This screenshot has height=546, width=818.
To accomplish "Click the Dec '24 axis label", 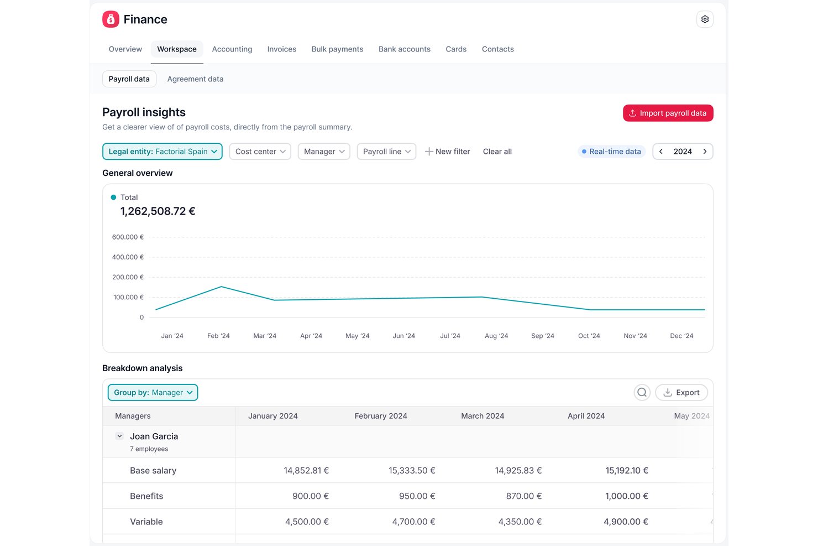I will [x=681, y=336].
